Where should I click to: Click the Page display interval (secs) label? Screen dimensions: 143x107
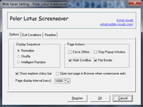(x=33, y=81)
